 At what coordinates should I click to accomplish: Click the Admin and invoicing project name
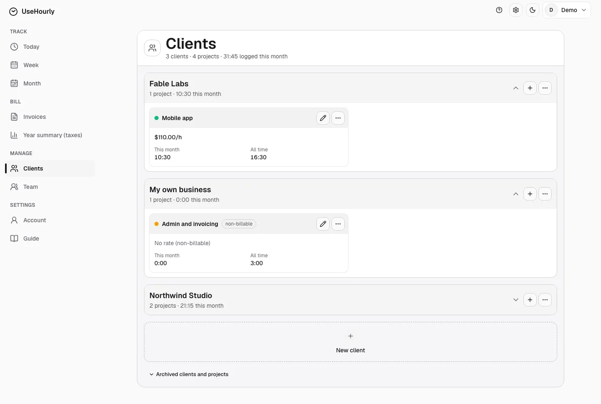click(190, 224)
